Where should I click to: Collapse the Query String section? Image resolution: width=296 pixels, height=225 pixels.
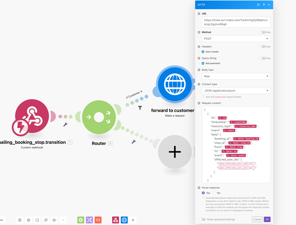point(199,58)
